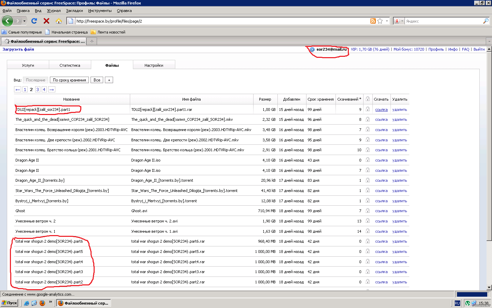
Task: Stop loading with the red X icon
Action: pyautogui.click(x=46, y=21)
